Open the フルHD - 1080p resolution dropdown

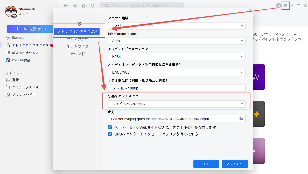pos(177,88)
